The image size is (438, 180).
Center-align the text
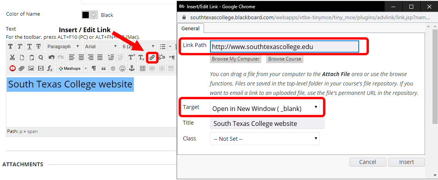click(x=81, y=58)
